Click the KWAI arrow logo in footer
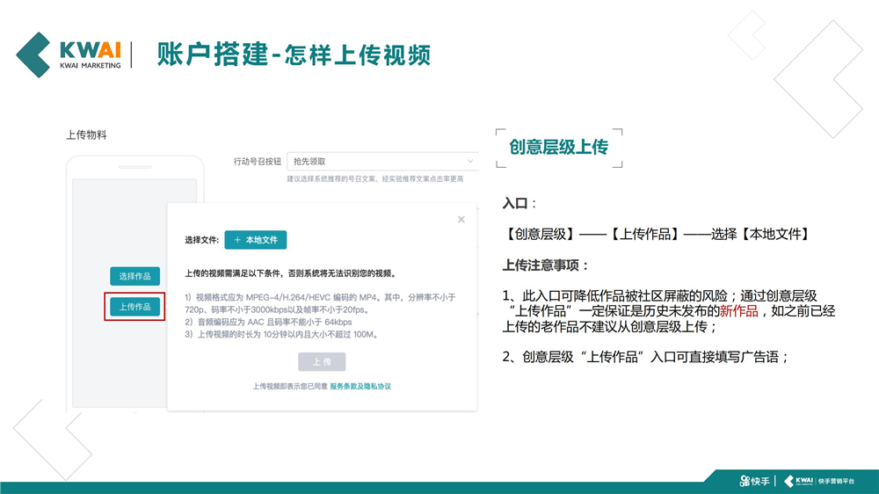Image resolution: width=879 pixels, height=494 pixels. 790,481
